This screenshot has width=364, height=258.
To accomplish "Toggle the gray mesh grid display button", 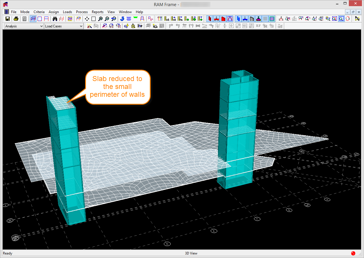I will tap(265, 19).
